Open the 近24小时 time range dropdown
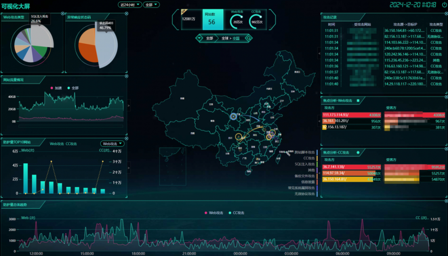 (130, 5)
